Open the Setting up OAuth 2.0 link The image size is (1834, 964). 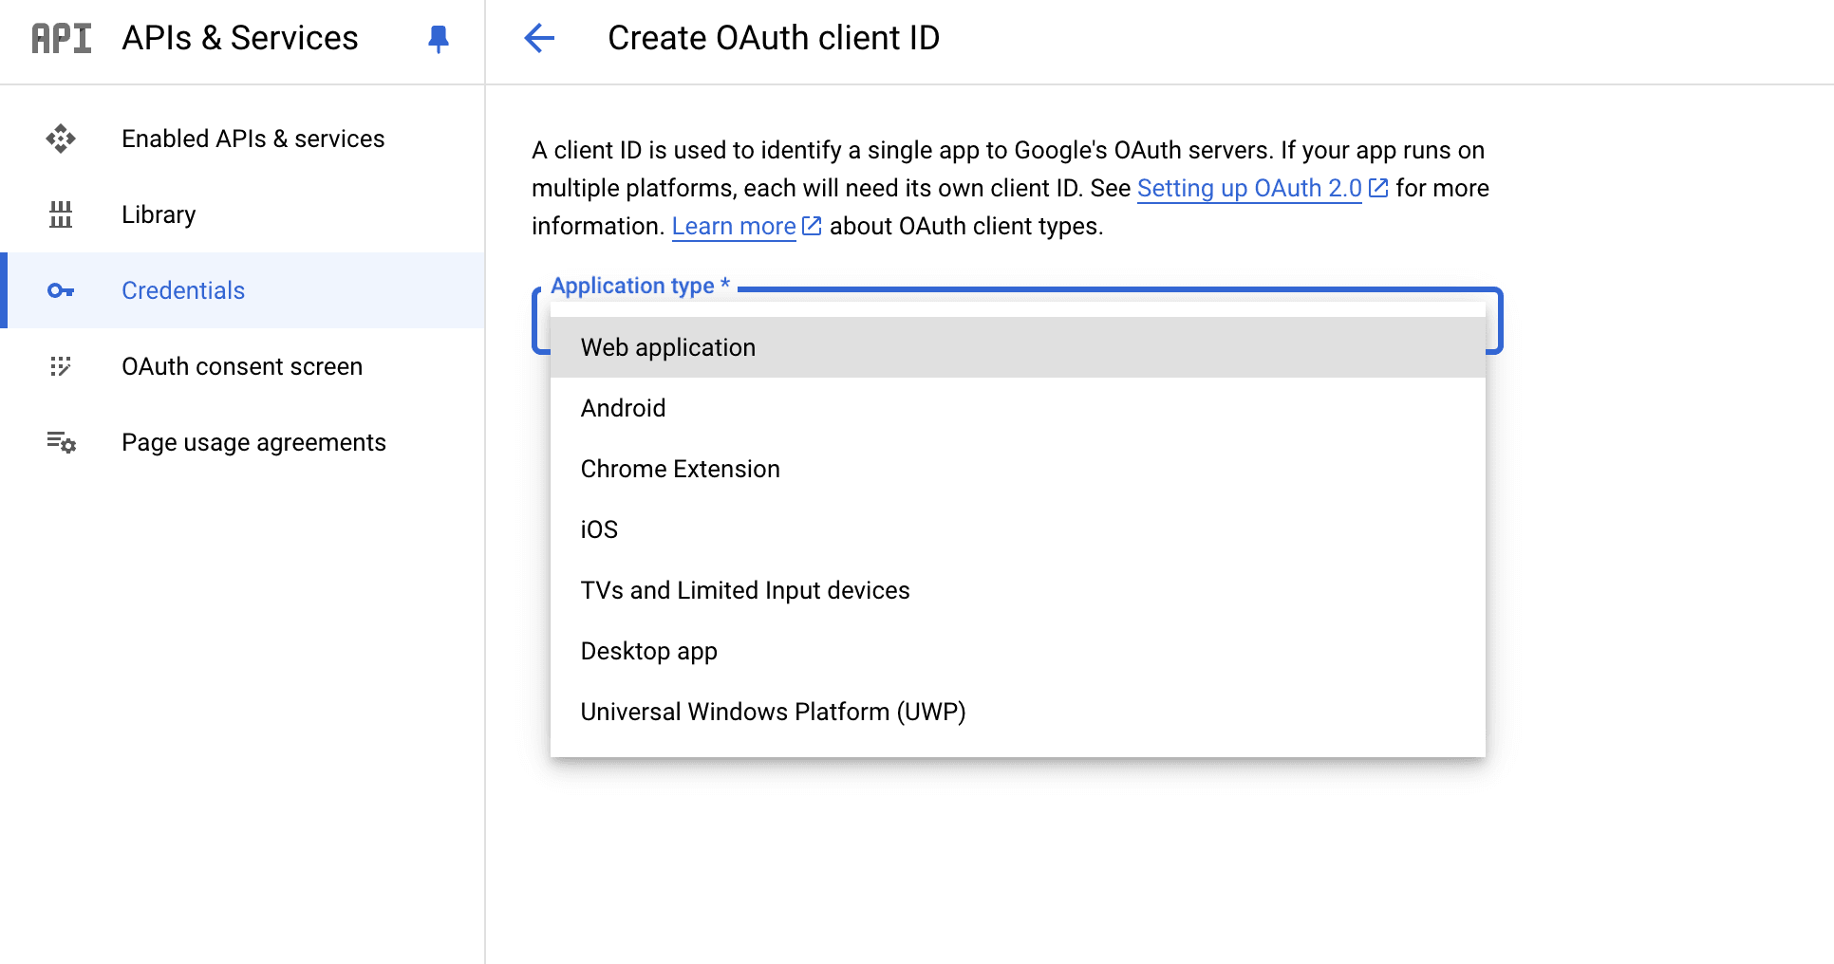(1249, 188)
